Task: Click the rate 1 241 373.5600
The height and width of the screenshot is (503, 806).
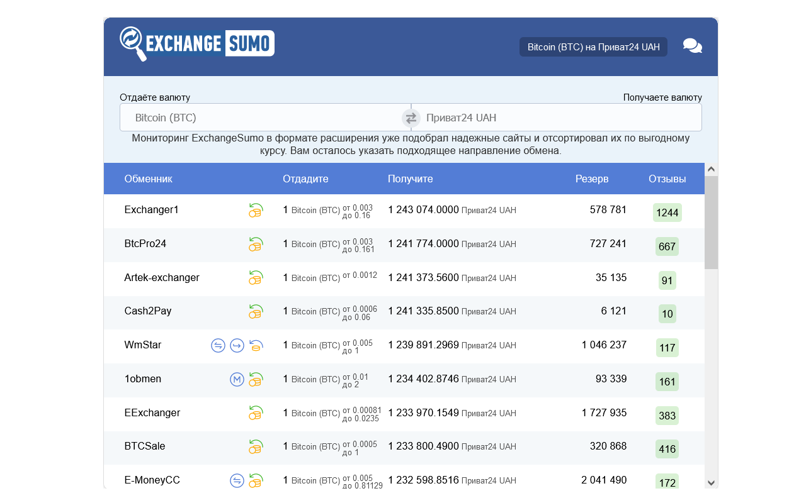Action: (x=423, y=278)
